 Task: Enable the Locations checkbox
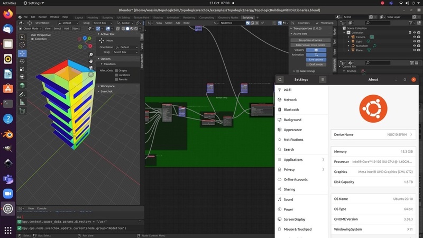click(x=116, y=75)
